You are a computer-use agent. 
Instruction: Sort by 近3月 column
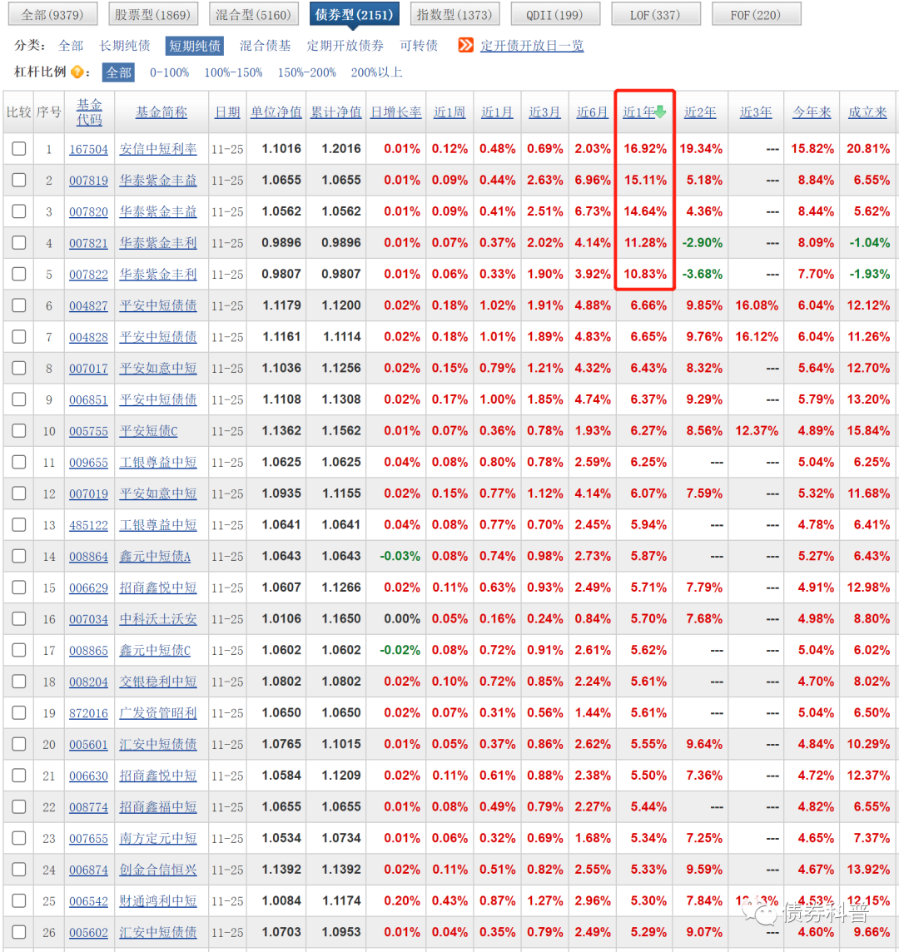[x=544, y=112]
